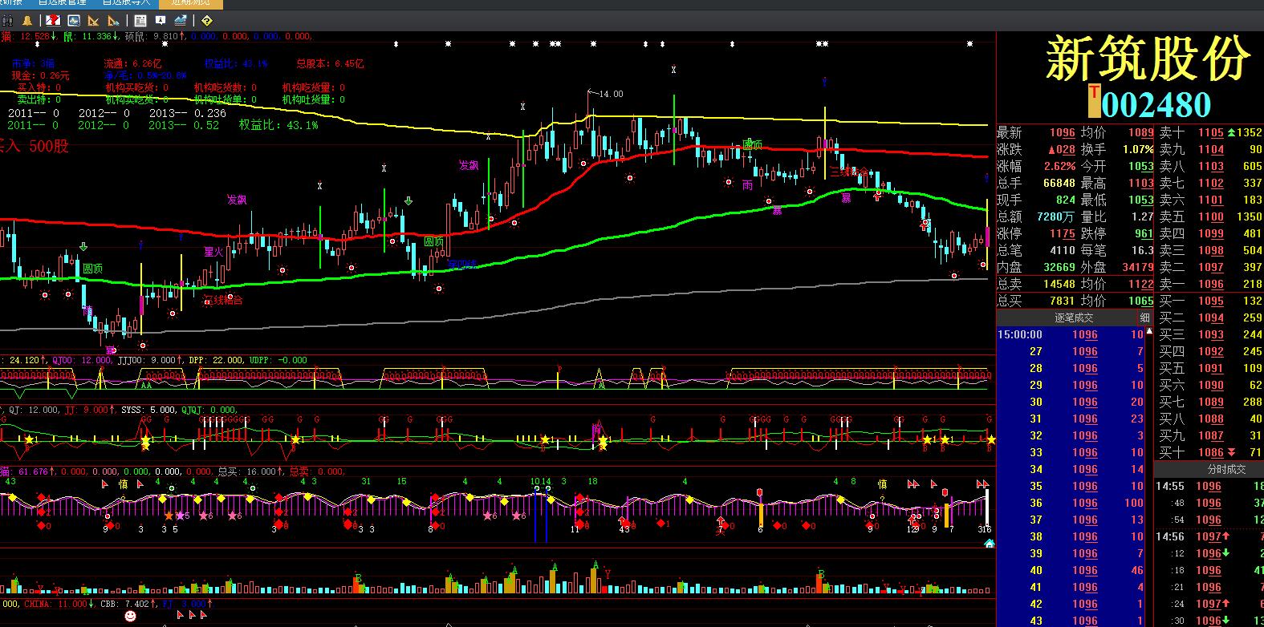Click the 红线粘合 signal label

click(x=222, y=300)
